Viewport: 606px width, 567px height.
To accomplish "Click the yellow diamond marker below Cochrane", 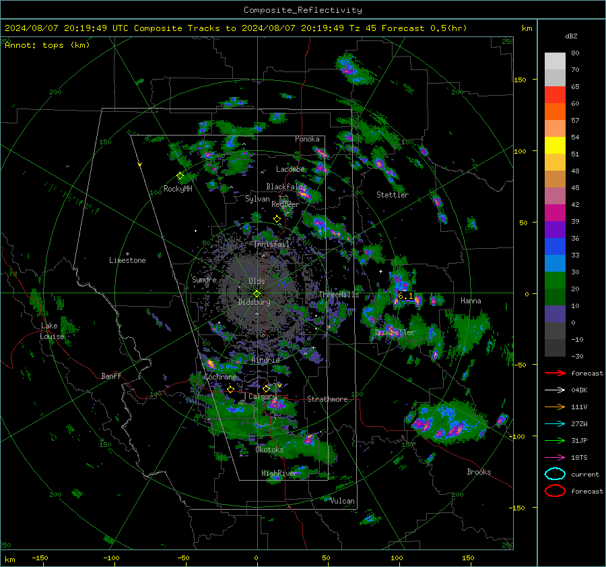I will (231, 389).
